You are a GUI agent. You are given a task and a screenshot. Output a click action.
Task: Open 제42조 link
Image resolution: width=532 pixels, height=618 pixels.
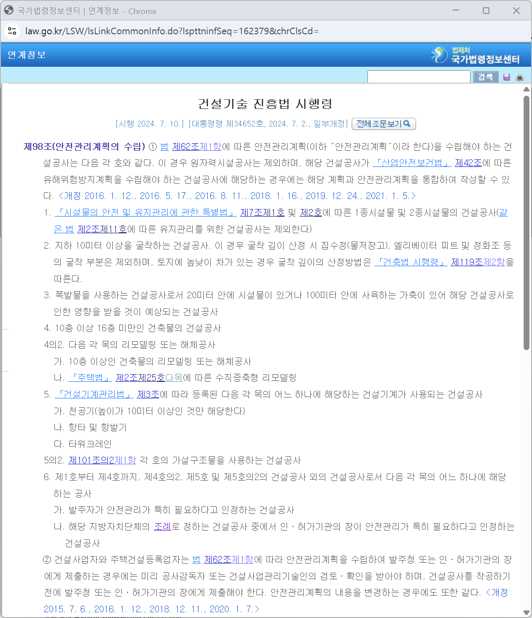point(469,163)
